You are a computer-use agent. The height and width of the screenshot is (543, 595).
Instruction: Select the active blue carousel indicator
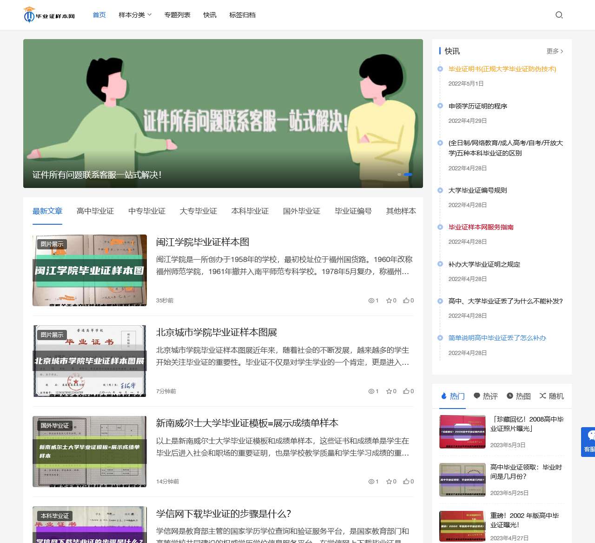(408, 174)
